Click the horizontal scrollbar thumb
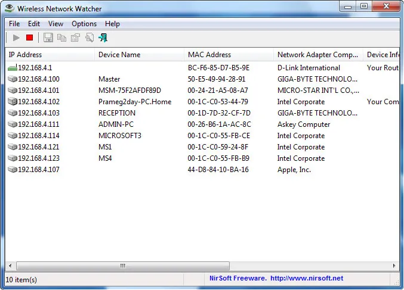This screenshot has width=404, height=290. point(123,266)
